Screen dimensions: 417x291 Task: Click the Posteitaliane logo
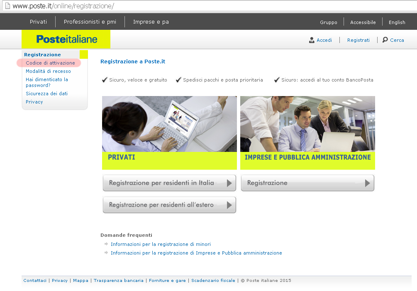(66, 39)
